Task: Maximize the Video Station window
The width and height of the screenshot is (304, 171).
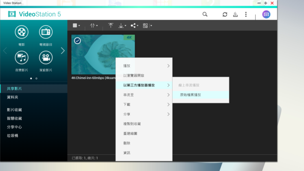Action: 265,3
